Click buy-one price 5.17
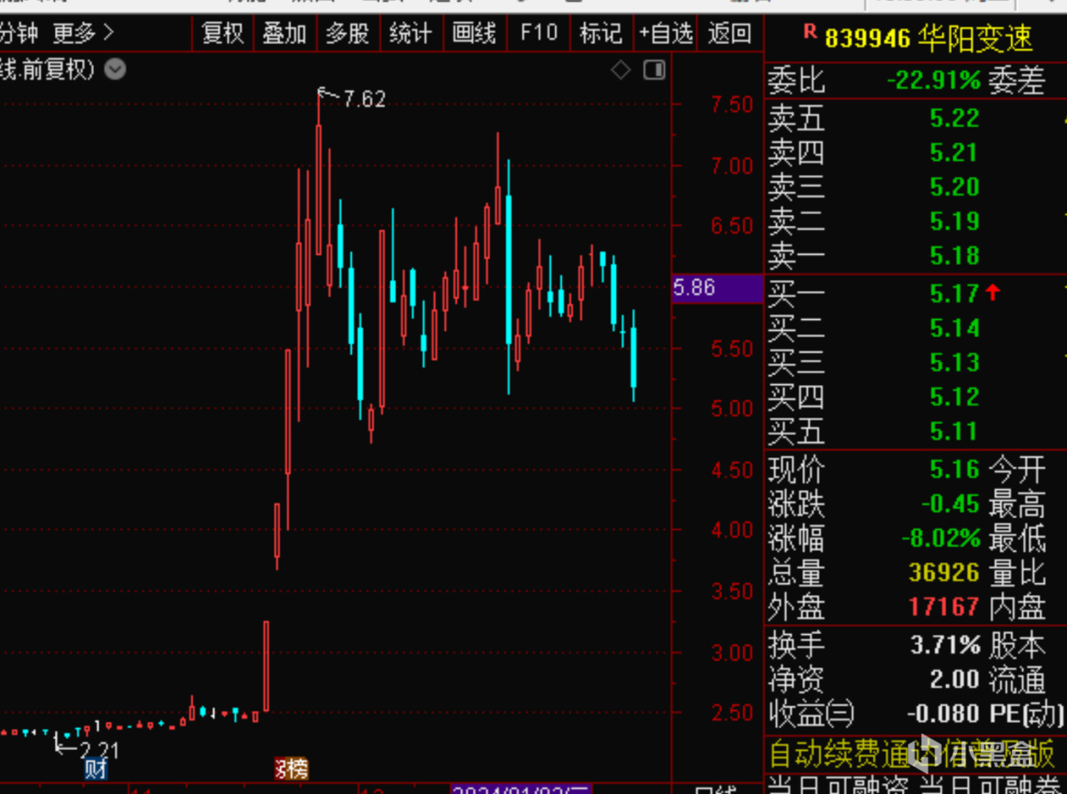This screenshot has height=794, width=1067. click(954, 293)
